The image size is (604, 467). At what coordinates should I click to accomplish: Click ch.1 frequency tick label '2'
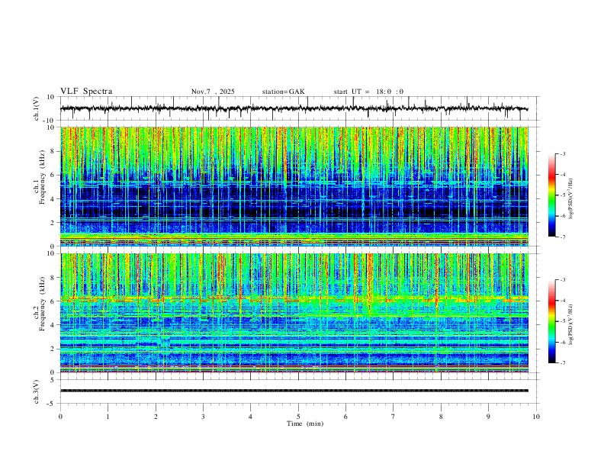click(54, 223)
